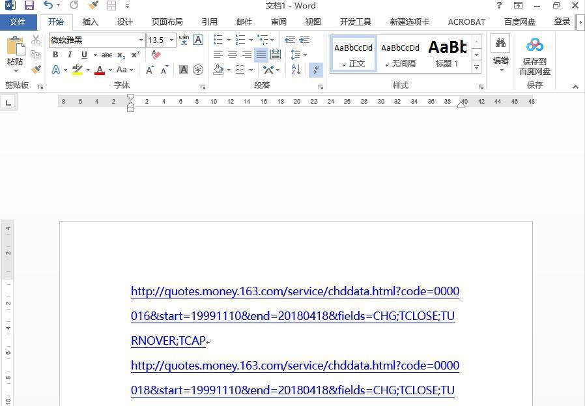Expand the styles gallery more arrow
This screenshot has height=406, width=585.
pyautogui.click(x=477, y=68)
